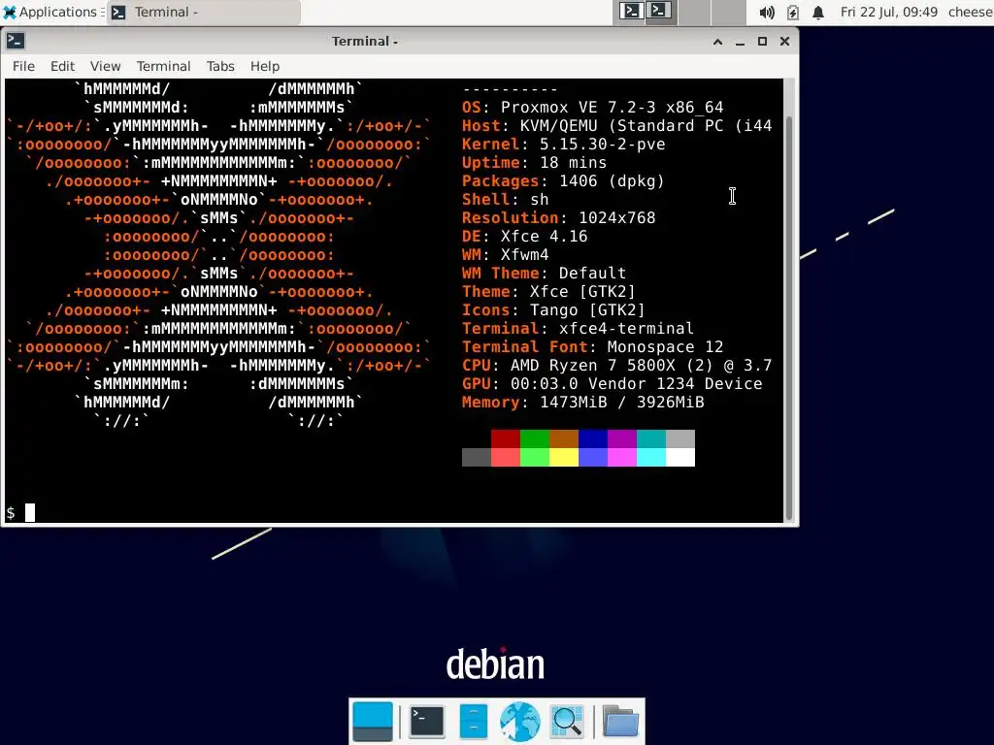This screenshot has width=994, height=745.
Task: Launch the Web Browser globe icon in dock
Action: (520, 722)
